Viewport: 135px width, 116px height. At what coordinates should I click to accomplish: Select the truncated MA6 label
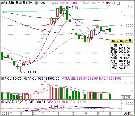[108, 3]
